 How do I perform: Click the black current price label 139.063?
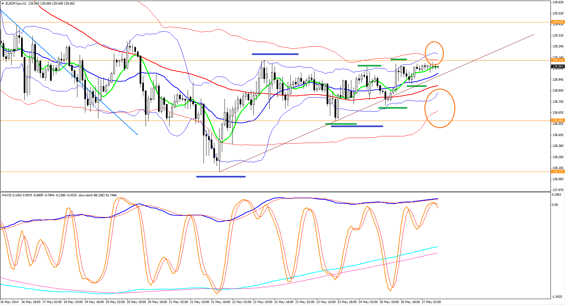[558, 67]
